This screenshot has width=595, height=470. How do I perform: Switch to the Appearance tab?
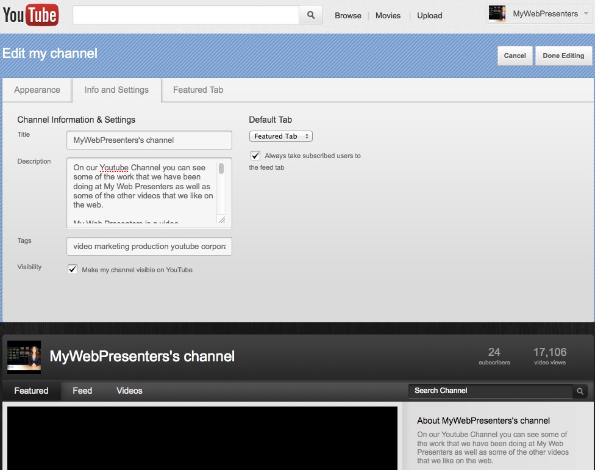(37, 90)
